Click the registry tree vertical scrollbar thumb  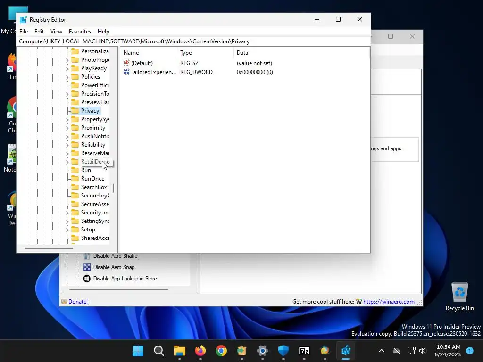click(113, 188)
